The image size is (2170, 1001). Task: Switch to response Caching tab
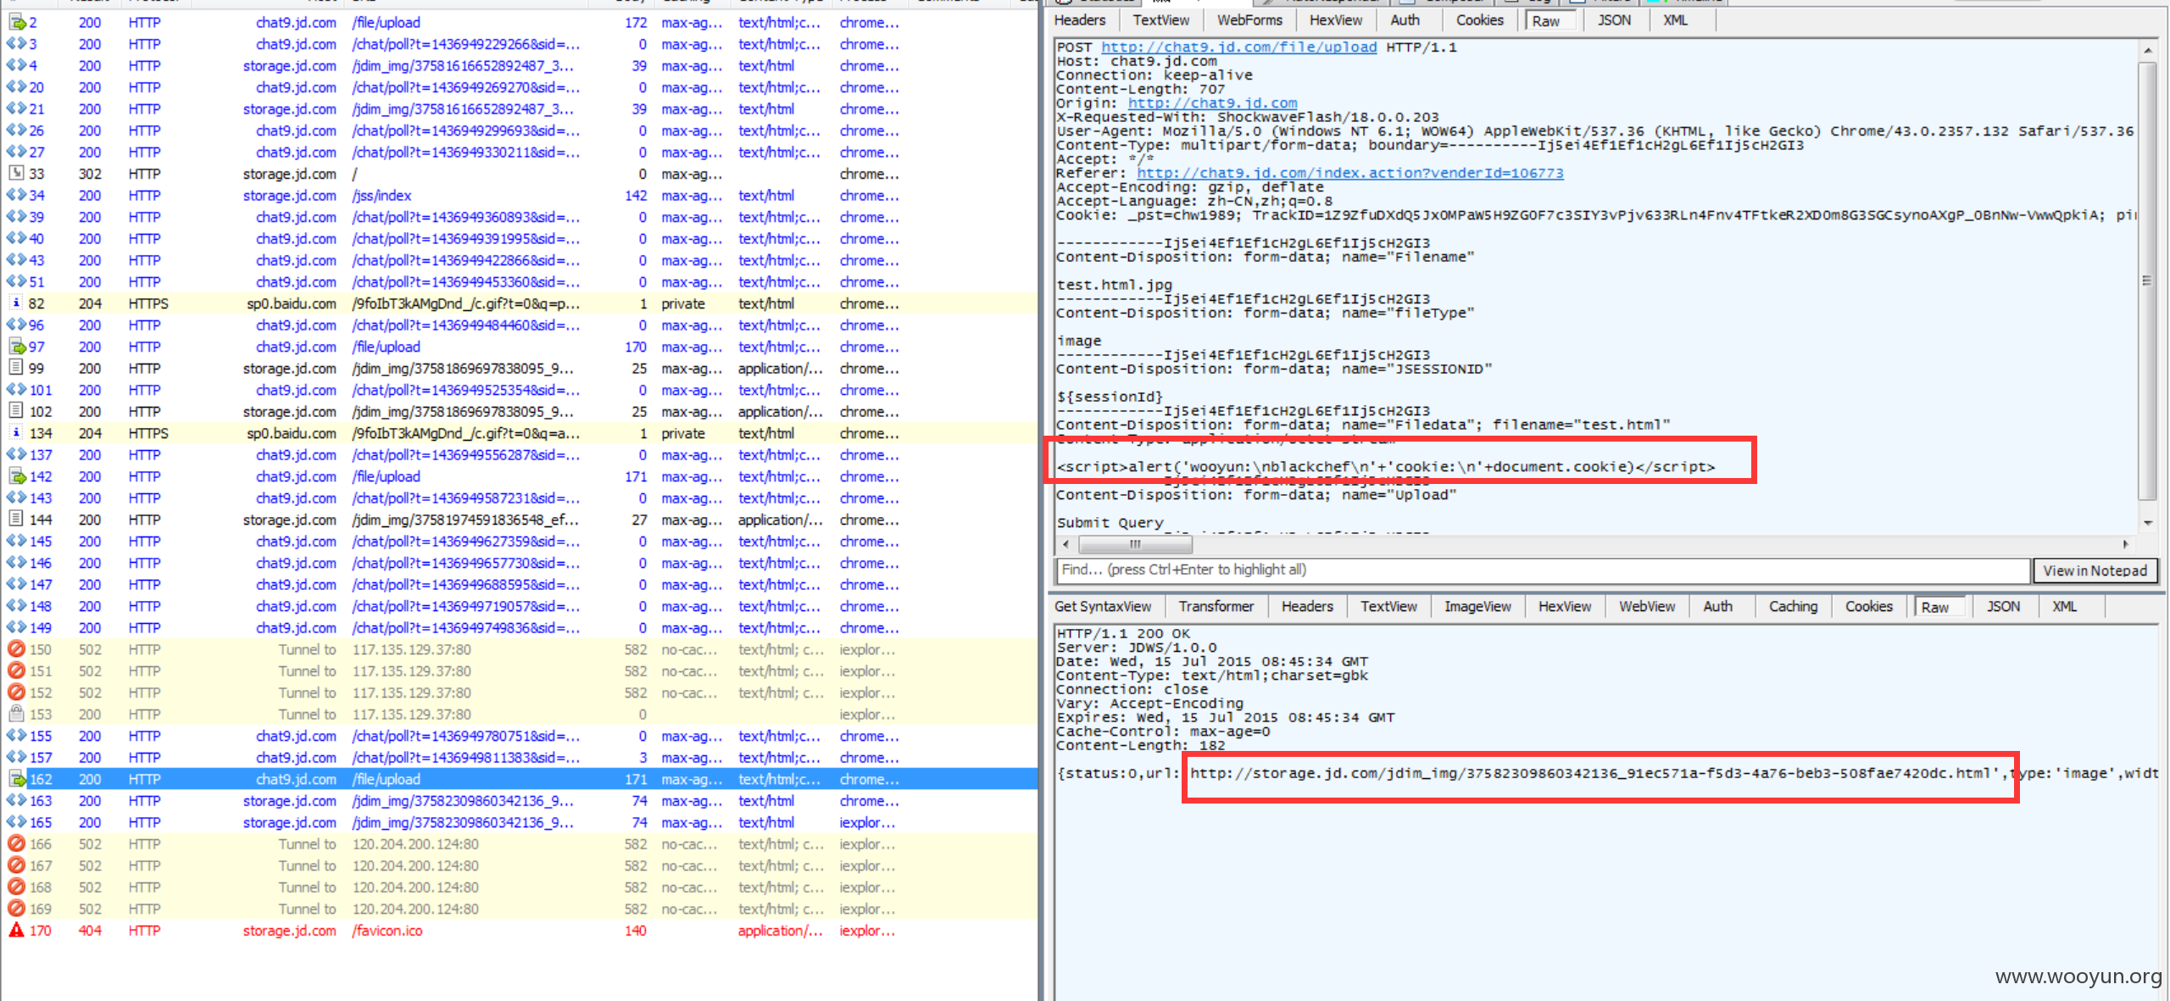1793,607
